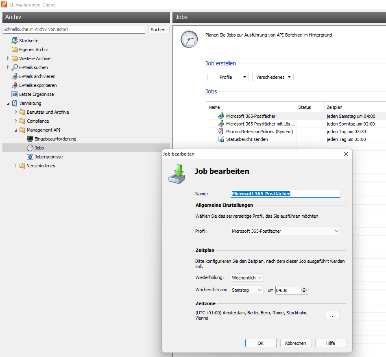Click the Letzte Ergebnisse info icon
Image resolution: width=386 pixels, height=357 pixels.
tap(15, 94)
